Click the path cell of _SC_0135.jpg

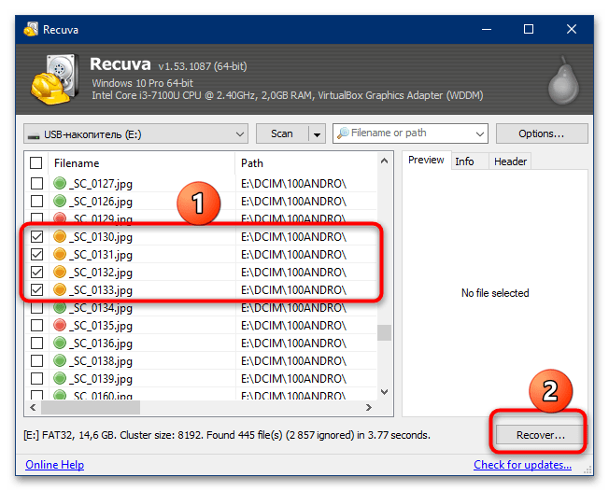(293, 325)
